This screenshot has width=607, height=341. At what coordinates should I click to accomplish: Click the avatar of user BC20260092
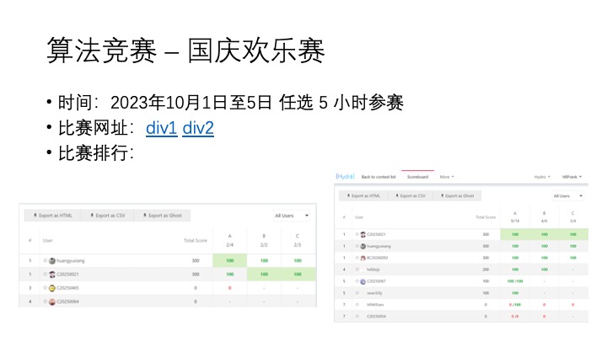pos(363,257)
